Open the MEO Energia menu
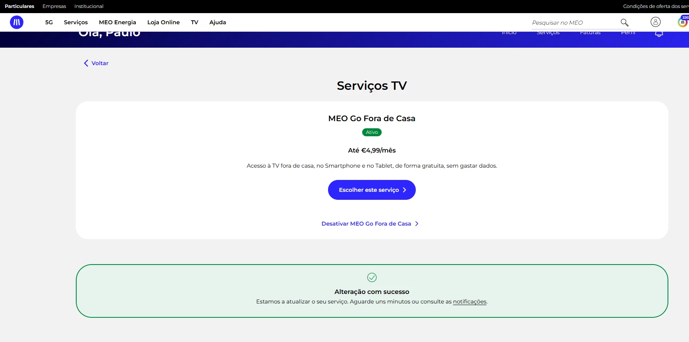This screenshot has width=689, height=342. [118, 22]
